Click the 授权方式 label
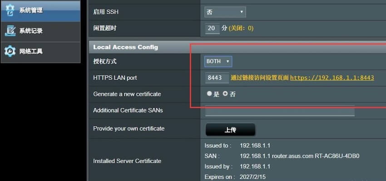 pos(104,61)
